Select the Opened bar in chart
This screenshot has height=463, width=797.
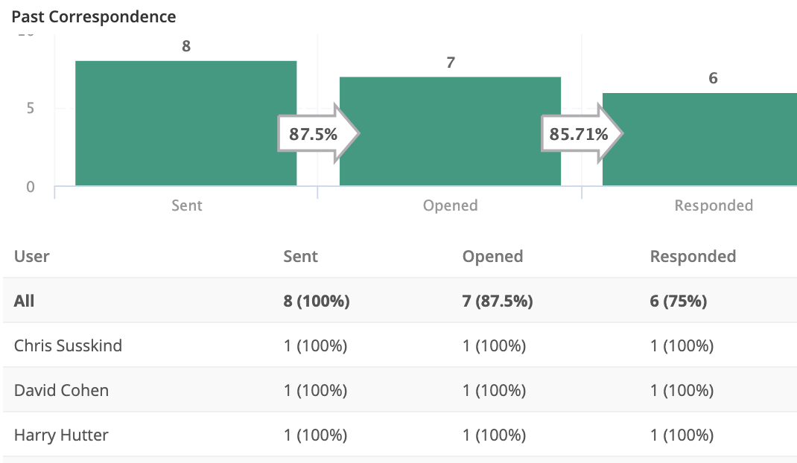pyautogui.click(x=451, y=132)
